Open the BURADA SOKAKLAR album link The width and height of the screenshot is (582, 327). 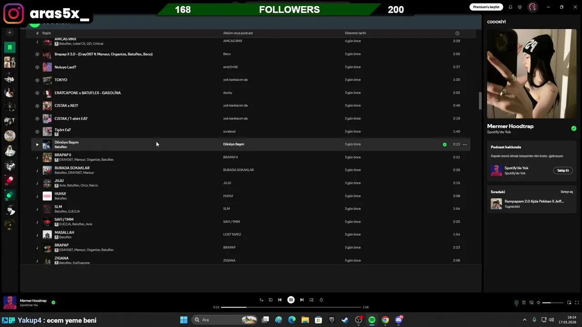pyautogui.click(x=238, y=170)
